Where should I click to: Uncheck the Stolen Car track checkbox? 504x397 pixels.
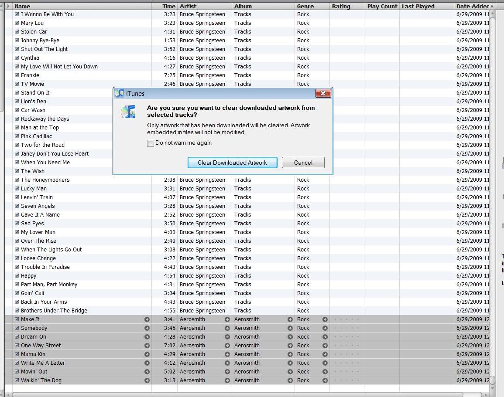click(17, 31)
